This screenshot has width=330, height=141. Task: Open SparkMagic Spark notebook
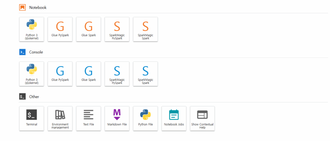[x=145, y=29]
